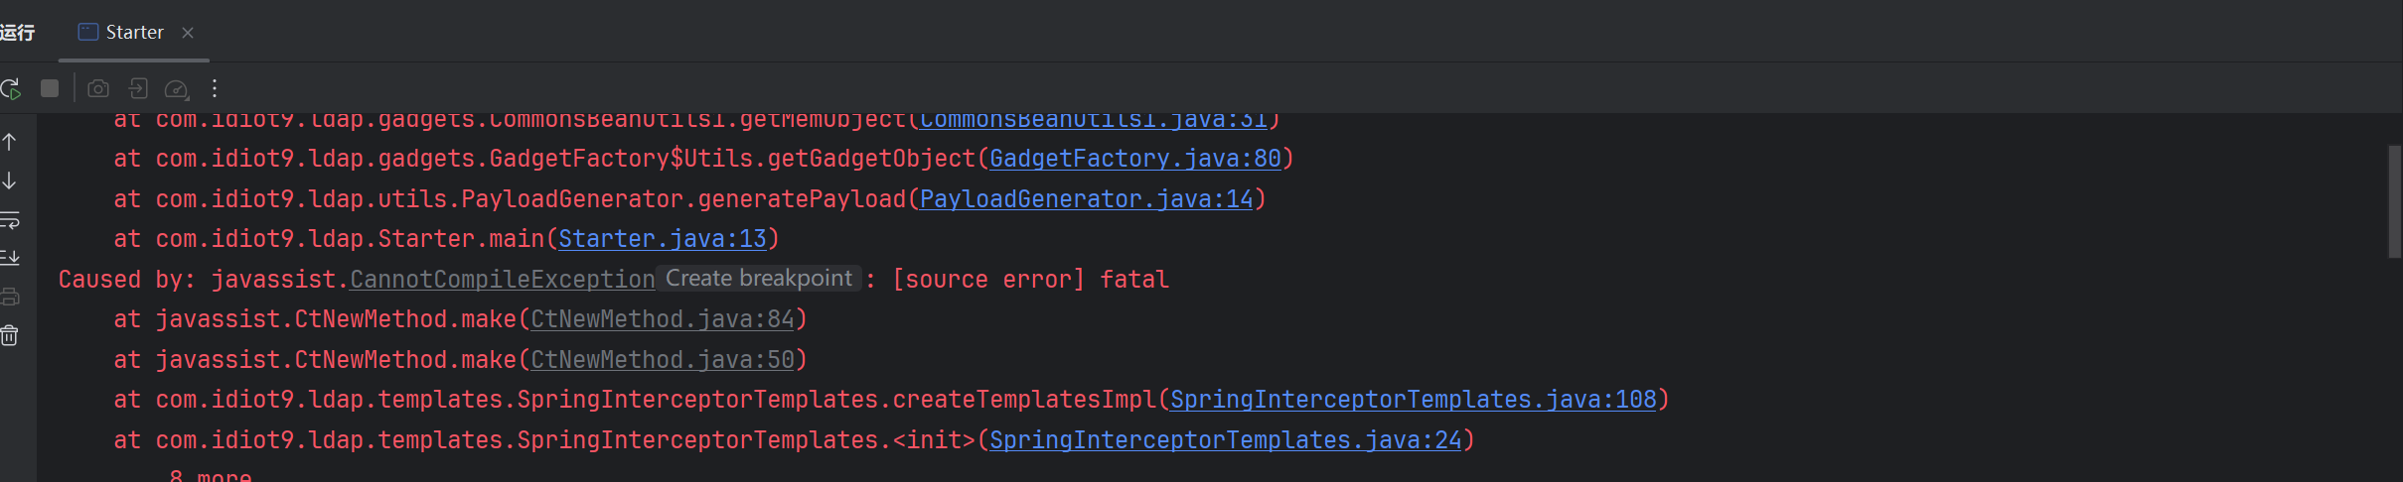This screenshot has height=482, width=2403.
Task: Click the Rerun Starter icon
Action: pos(11,89)
